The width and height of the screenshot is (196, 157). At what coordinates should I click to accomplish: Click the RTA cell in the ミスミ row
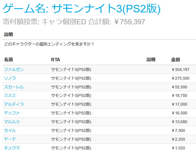coord(71,95)
